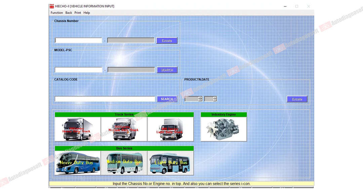Click the status bar hint text
Image resolution: width=363 pixels, height=192 pixels.
tap(182, 184)
